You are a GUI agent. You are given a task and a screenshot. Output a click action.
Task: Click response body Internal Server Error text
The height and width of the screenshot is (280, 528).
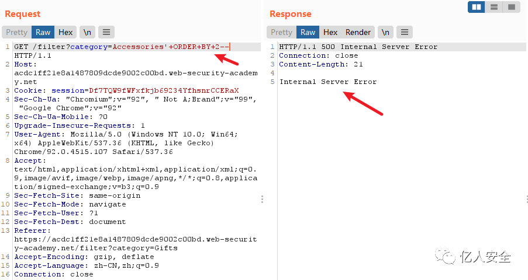tap(328, 82)
